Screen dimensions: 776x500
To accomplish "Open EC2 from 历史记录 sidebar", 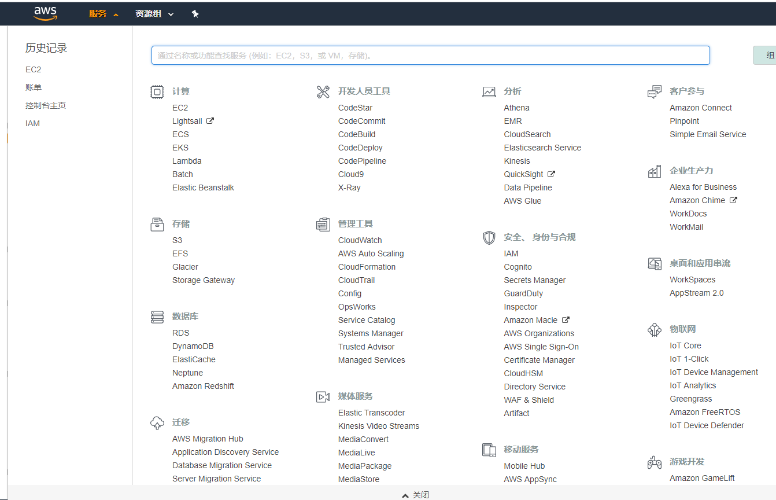I will [x=34, y=69].
